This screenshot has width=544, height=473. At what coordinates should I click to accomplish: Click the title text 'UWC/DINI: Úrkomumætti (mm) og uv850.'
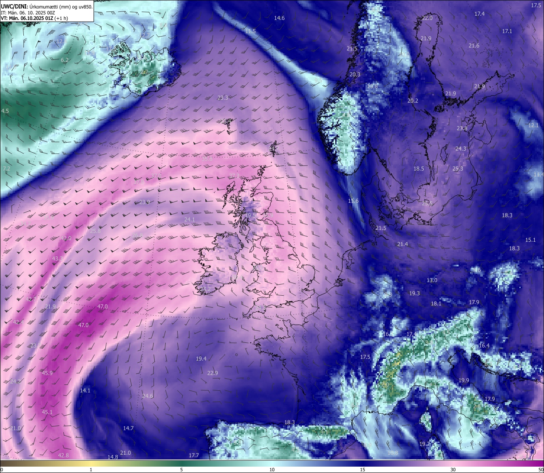point(47,7)
